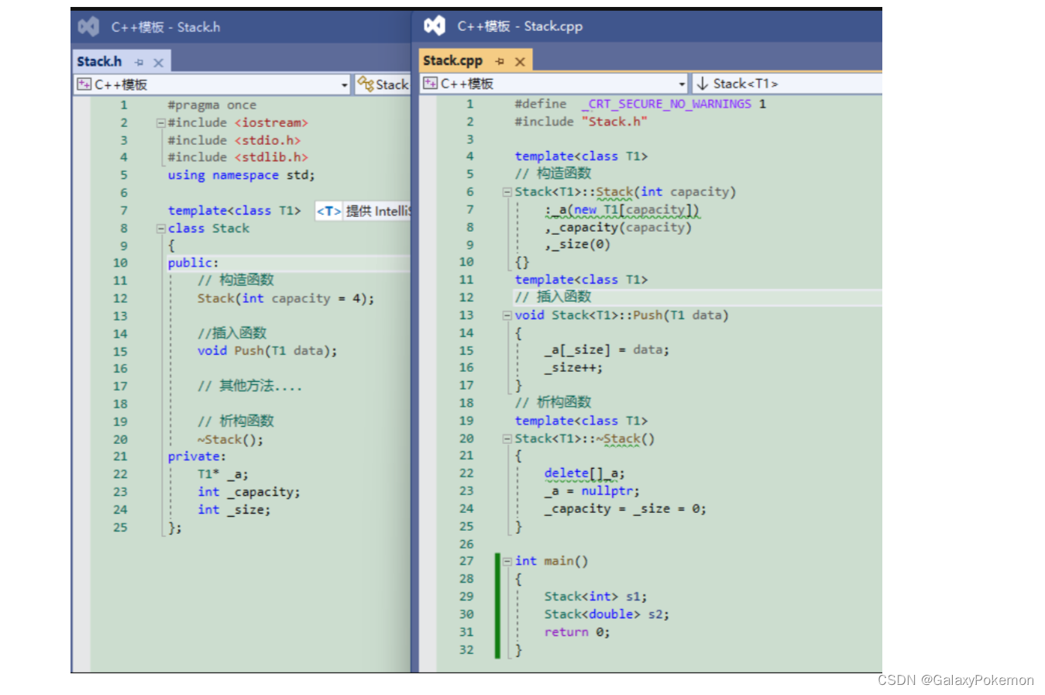The image size is (1045, 695).
Task: Click "using namespace std;" line
Action: [241, 175]
